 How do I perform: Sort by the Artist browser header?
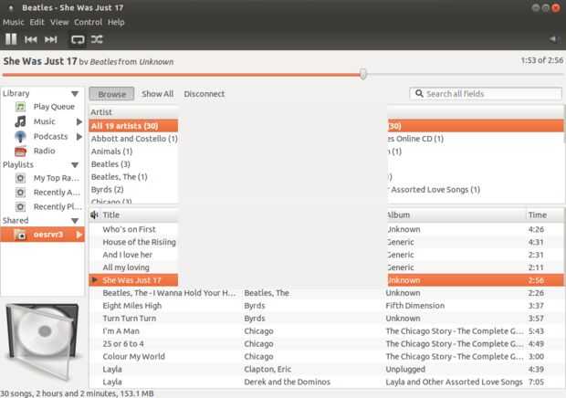coord(133,112)
